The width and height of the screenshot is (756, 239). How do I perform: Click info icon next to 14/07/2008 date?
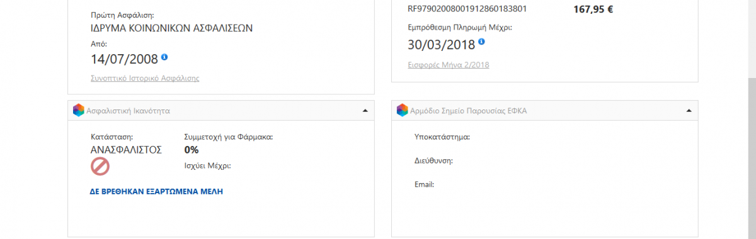[164, 57]
